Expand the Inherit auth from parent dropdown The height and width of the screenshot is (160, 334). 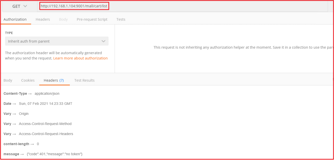(x=57, y=41)
